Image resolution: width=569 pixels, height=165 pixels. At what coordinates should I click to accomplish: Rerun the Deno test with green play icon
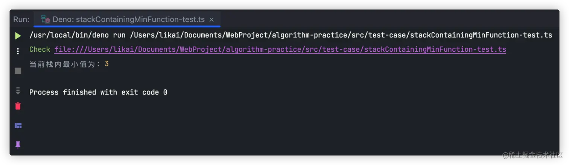[18, 36]
